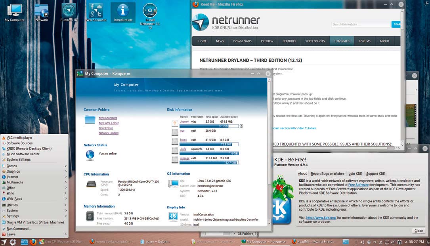Click the show hidden tray icons arrow
Screen dimensions: 430x246
click(406, 242)
